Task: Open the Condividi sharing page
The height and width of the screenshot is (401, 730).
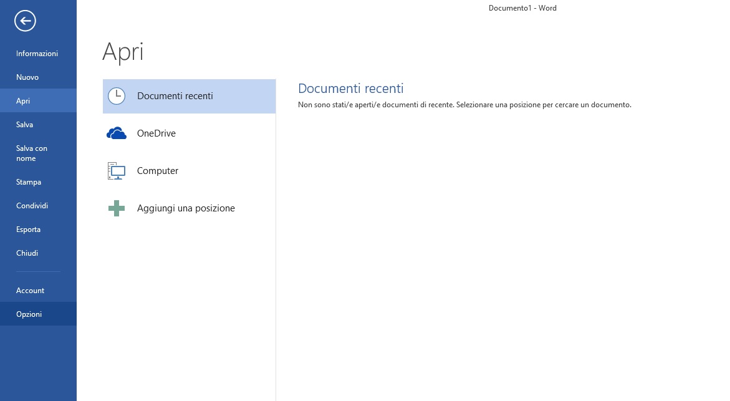Action: click(x=32, y=206)
